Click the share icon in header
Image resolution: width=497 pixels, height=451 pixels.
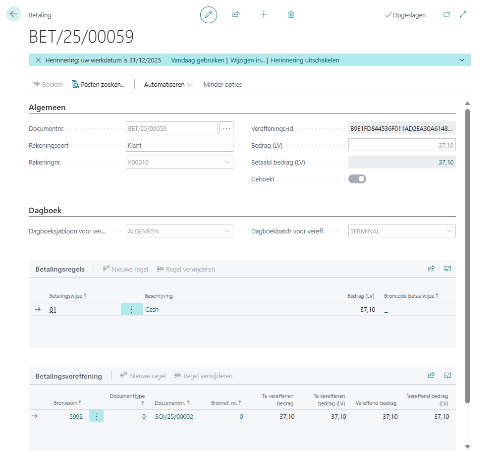coord(236,15)
